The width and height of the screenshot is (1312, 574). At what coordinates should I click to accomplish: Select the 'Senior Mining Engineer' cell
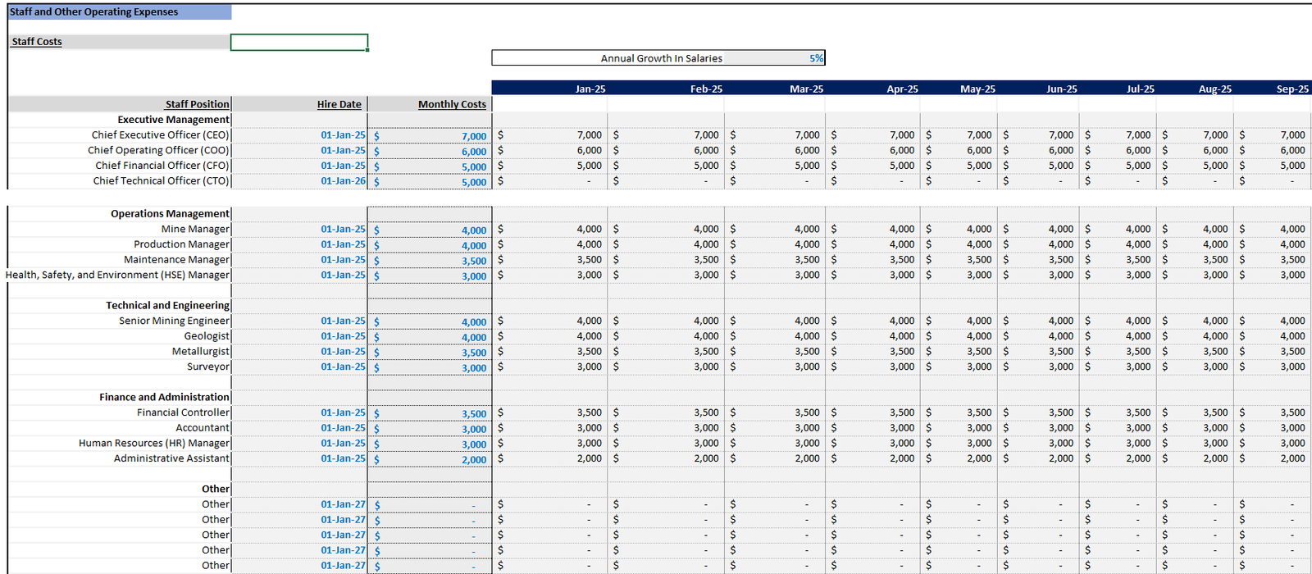[x=120, y=321]
